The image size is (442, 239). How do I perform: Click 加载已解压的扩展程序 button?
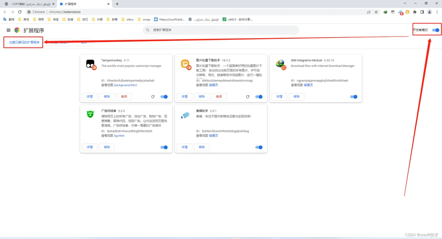[24, 42]
